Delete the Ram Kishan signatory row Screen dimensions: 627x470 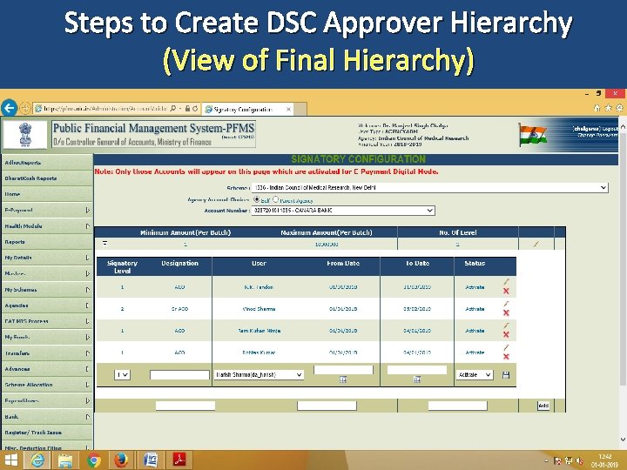[506, 334]
